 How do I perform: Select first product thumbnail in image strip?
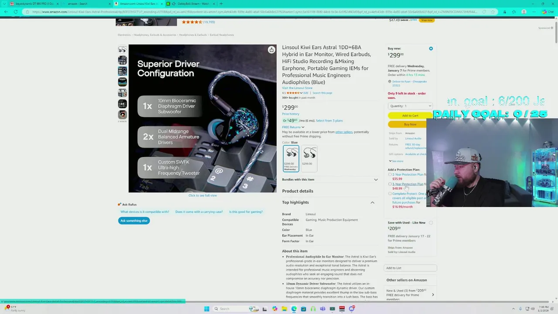coord(122,49)
